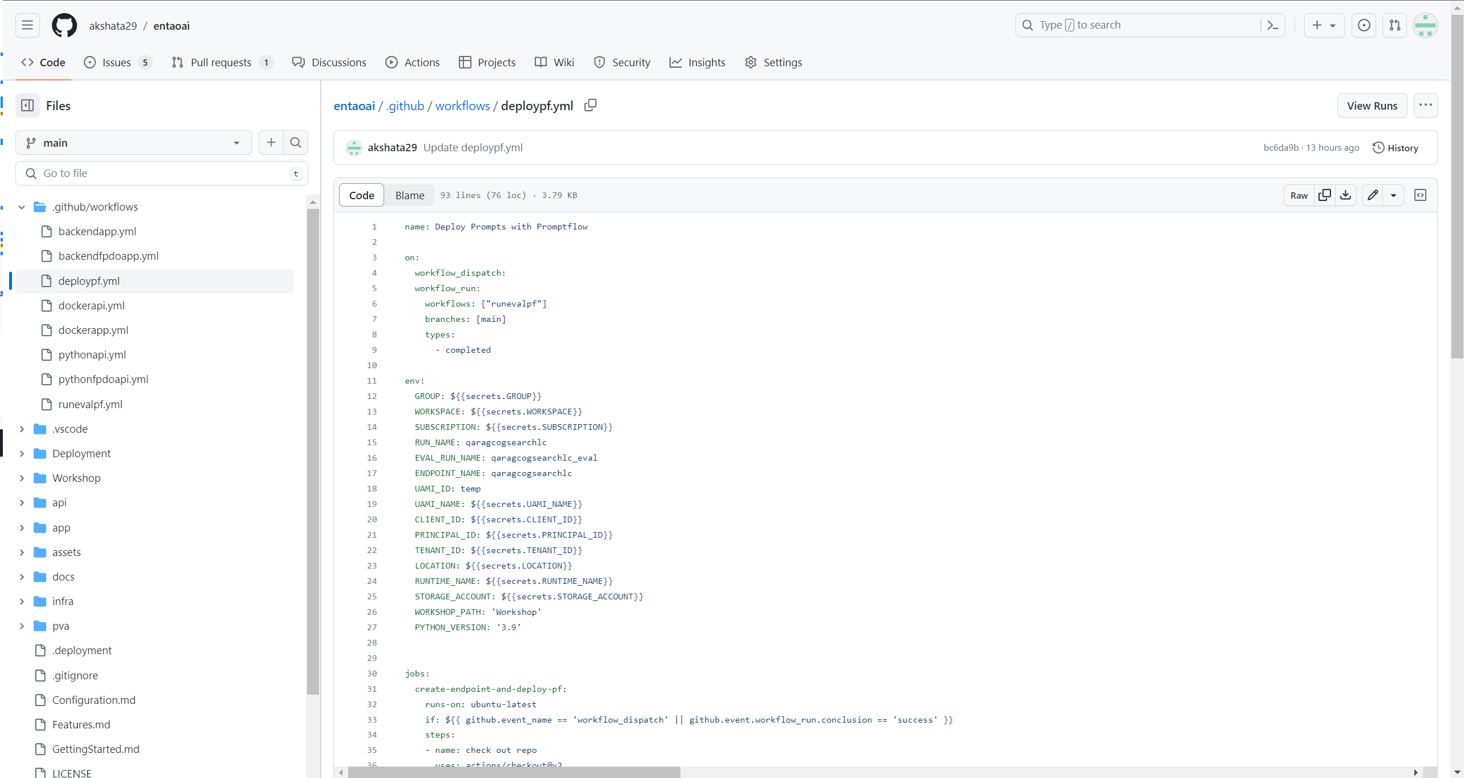Screen dimensions: 1464x778
Task: Open the hamburger navigation menu
Action: (27, 25)
